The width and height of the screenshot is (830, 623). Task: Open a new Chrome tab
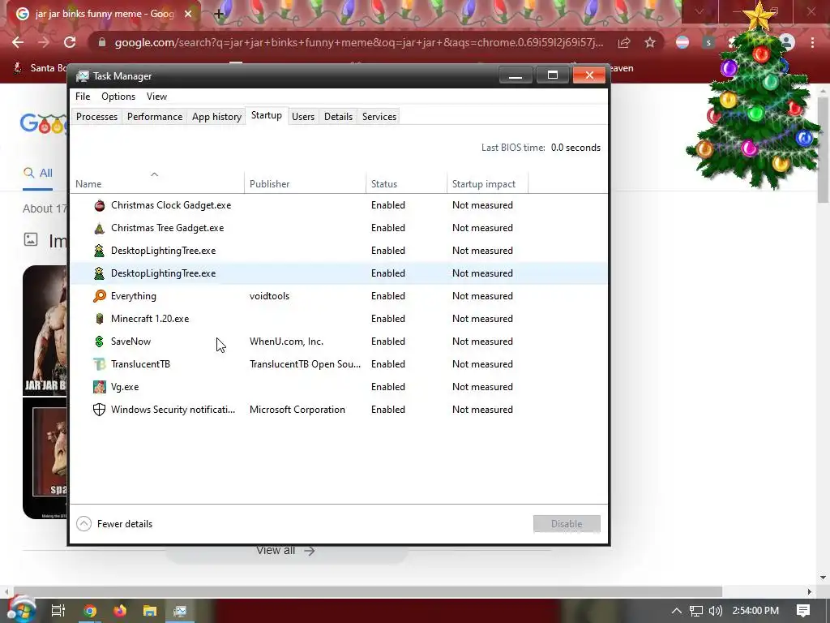tap(219, 14)
